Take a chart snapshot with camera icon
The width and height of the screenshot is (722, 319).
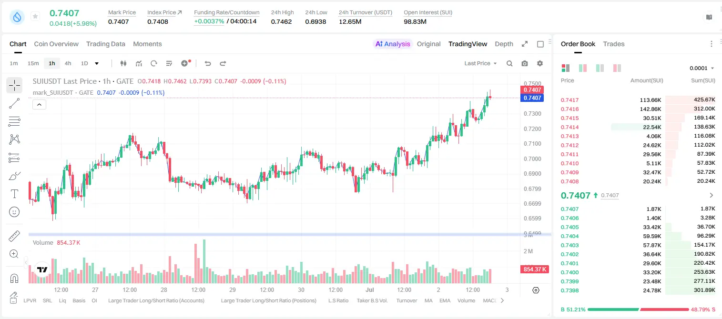coord(525,63)
